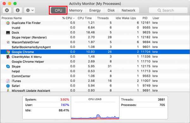Viewport: 190px width, 123px height.
Task: Click the Force Quit process X icon
Action: pos(7,10)
